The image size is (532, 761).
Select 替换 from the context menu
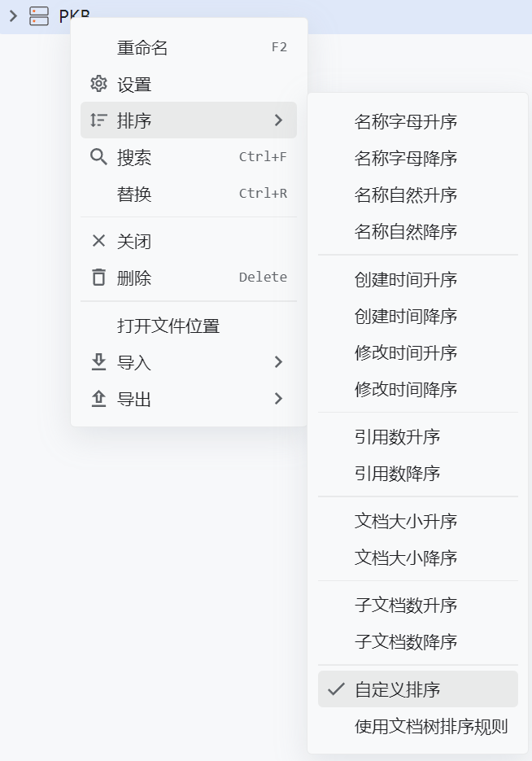134,194
